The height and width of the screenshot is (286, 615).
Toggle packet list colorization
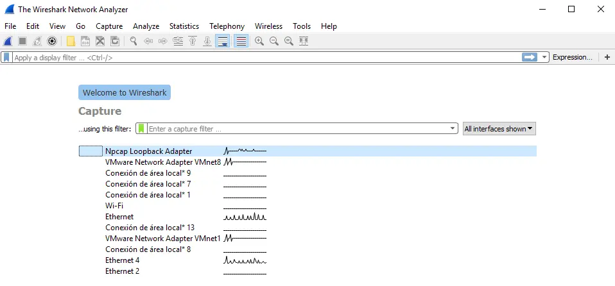(x=241, y=41)
